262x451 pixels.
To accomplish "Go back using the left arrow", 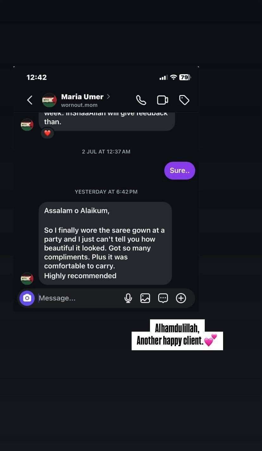I will click(x=30, y=100).
